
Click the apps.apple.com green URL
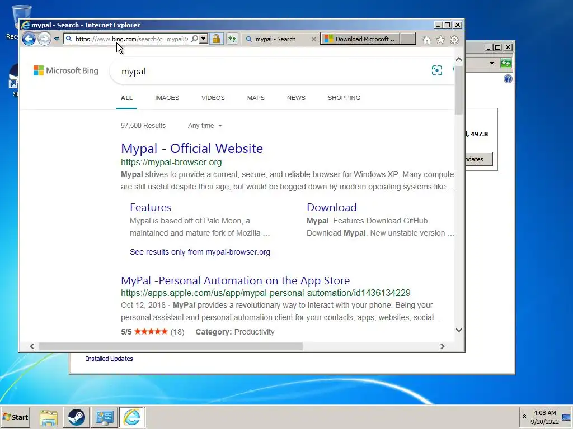pos(266,293)
